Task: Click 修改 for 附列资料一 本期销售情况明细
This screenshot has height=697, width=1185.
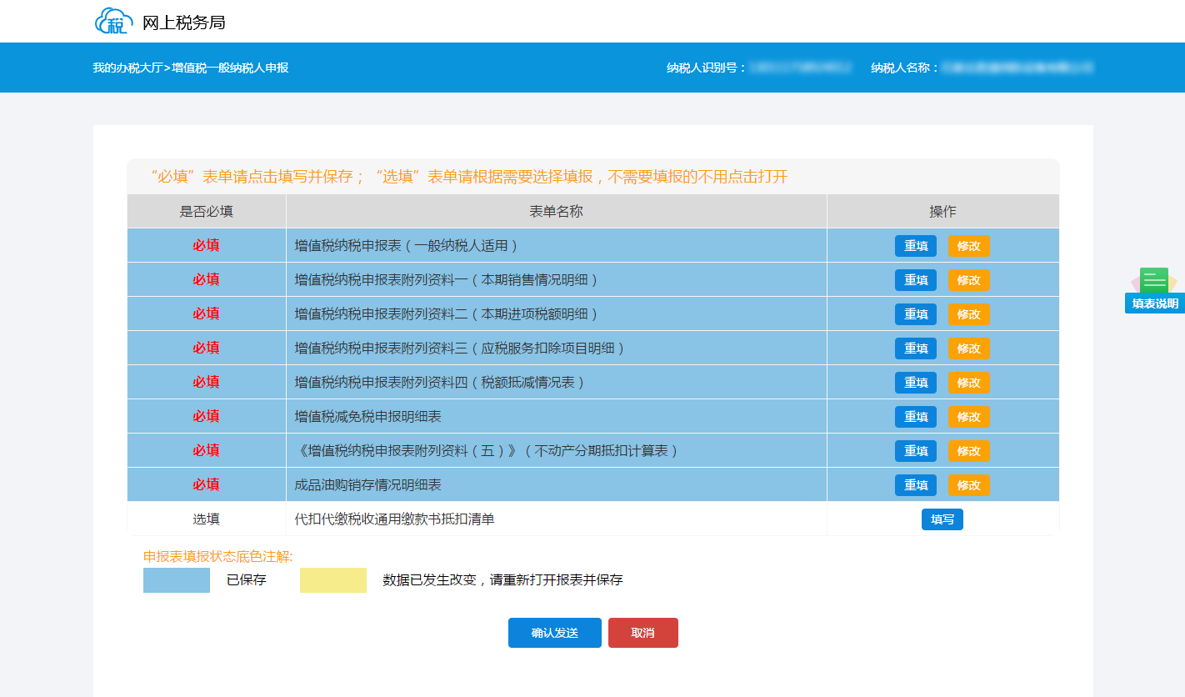Action: [x=968, y=280]
